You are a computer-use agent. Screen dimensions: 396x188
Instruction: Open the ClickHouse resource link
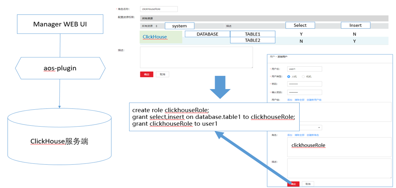tap(155, 37)
